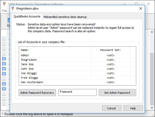155x117 pixels.
Task: Close the thegrideon.qbw dialog
Action: click(x=141, y=8)
